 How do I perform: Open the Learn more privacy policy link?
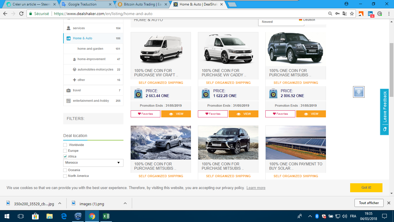point(256,188)
